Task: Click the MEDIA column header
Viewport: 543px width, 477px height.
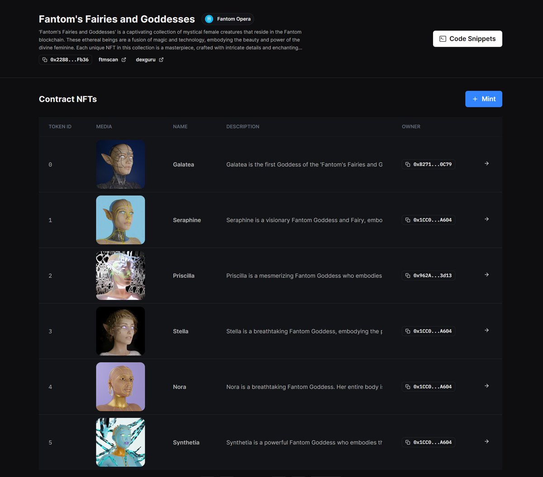Action: tap(104, 127)
